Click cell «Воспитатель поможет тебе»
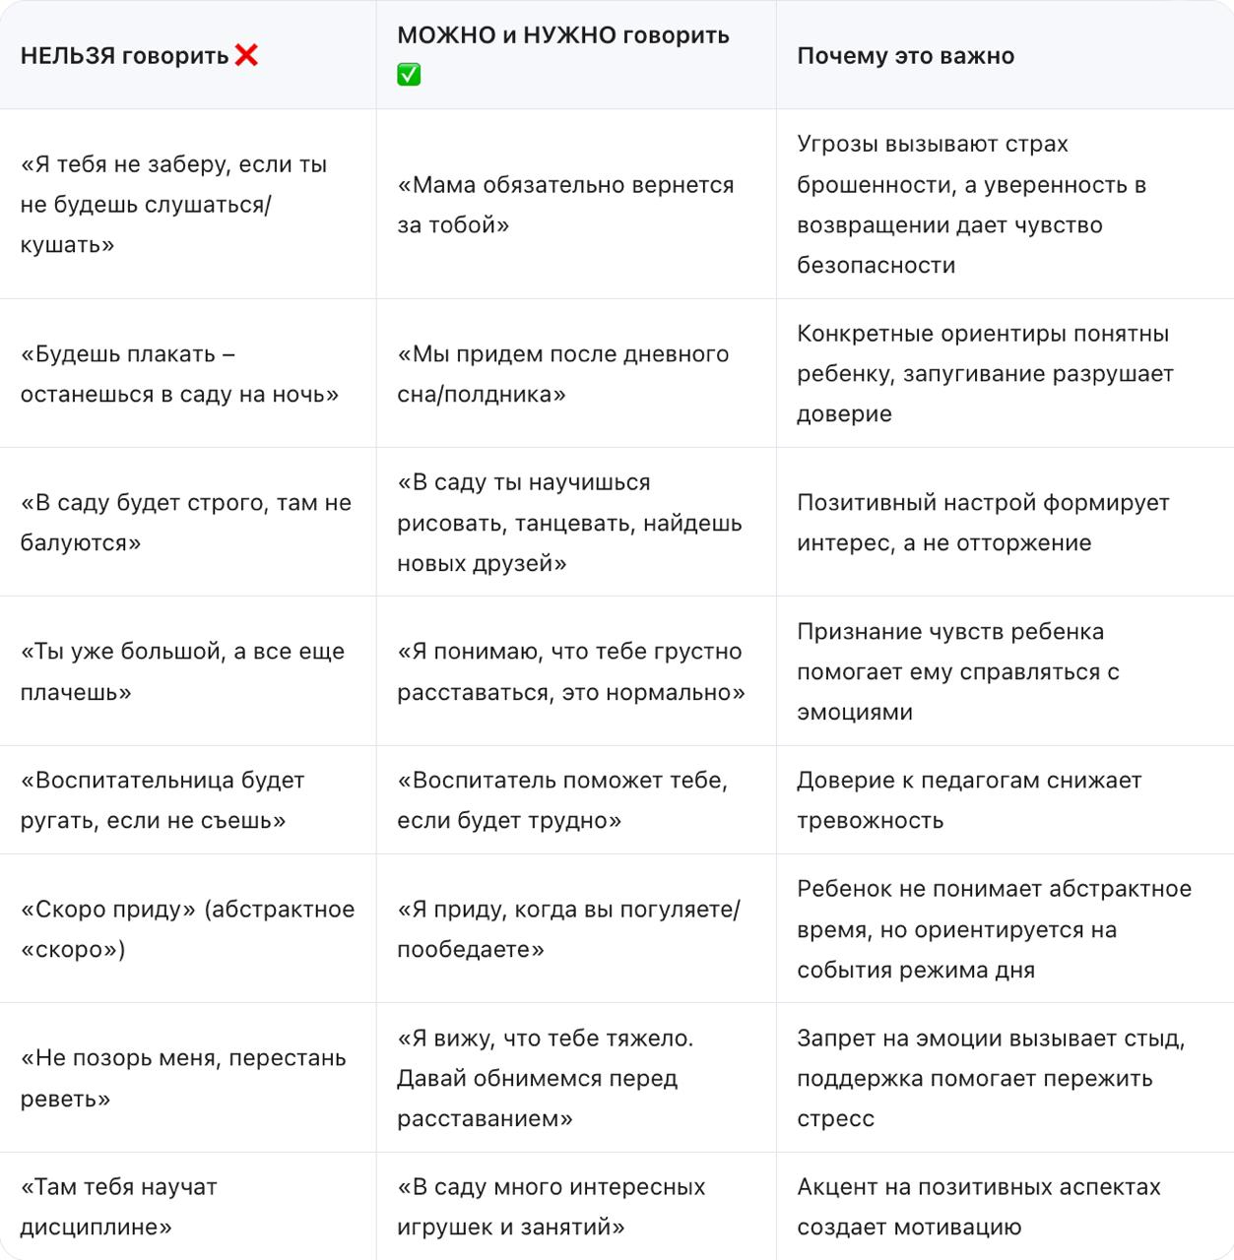 pos(576,800)
